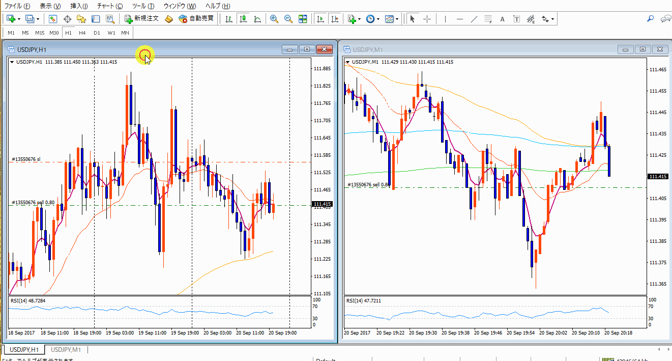This screenshot has height=361, width=672.
Task: Pick the text label tool A
Action: 502,19
